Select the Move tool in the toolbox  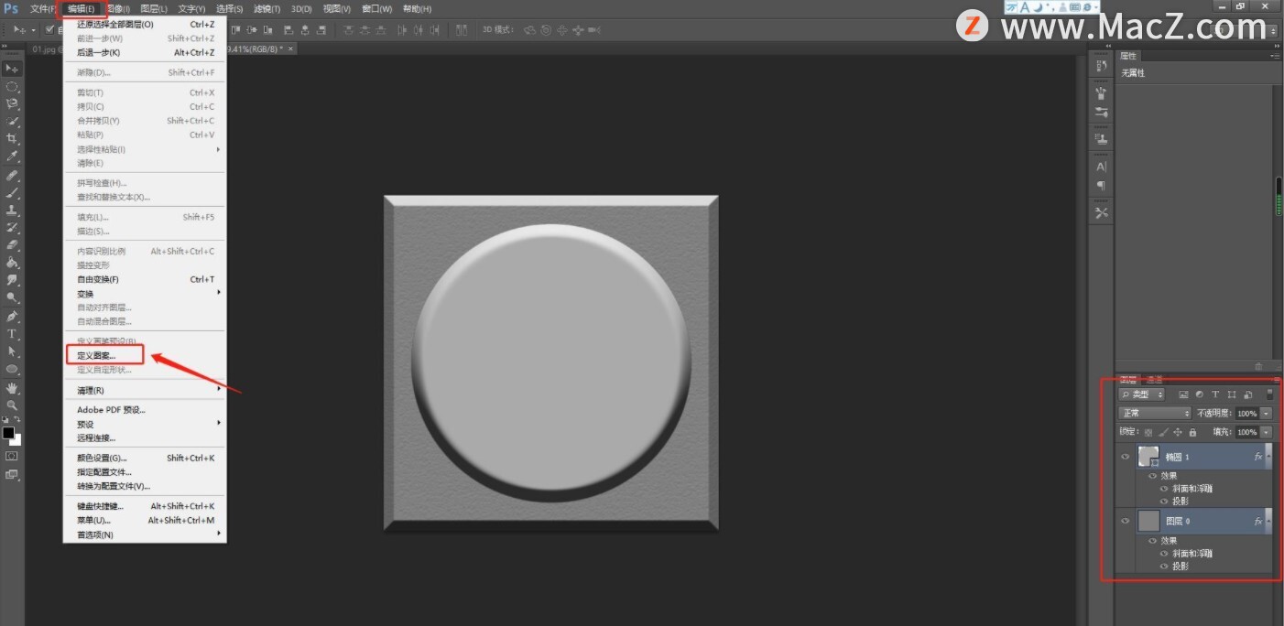12,69
